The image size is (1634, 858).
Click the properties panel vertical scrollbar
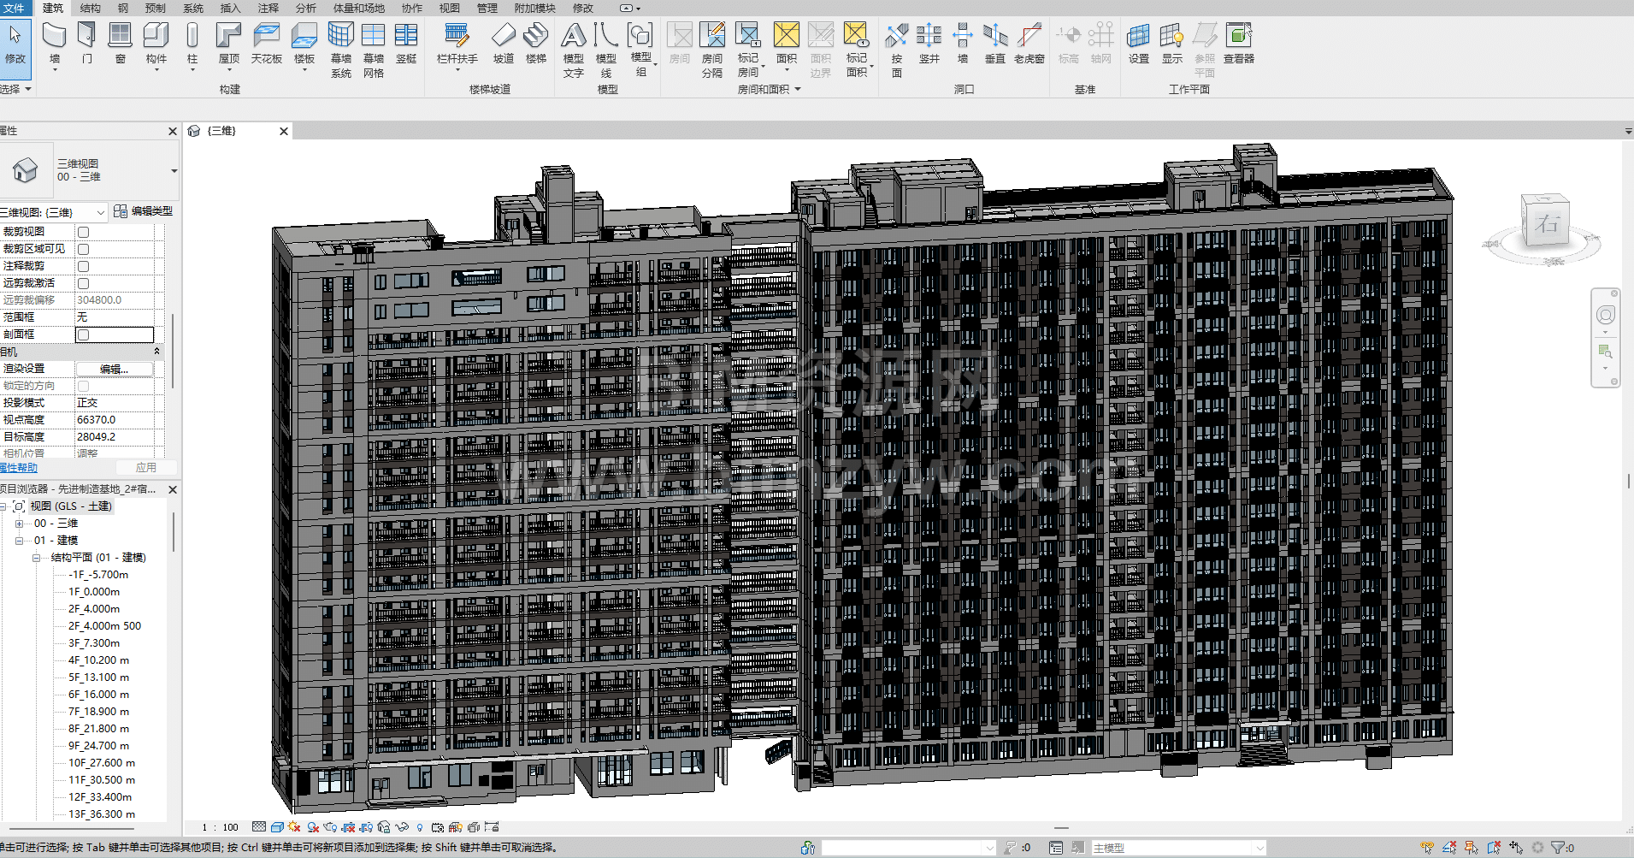pyautogui.click(x=174, y=351)
